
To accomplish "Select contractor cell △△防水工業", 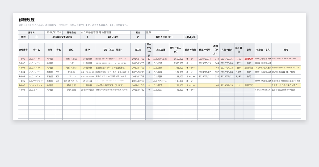I will click(x=161, y=59).
